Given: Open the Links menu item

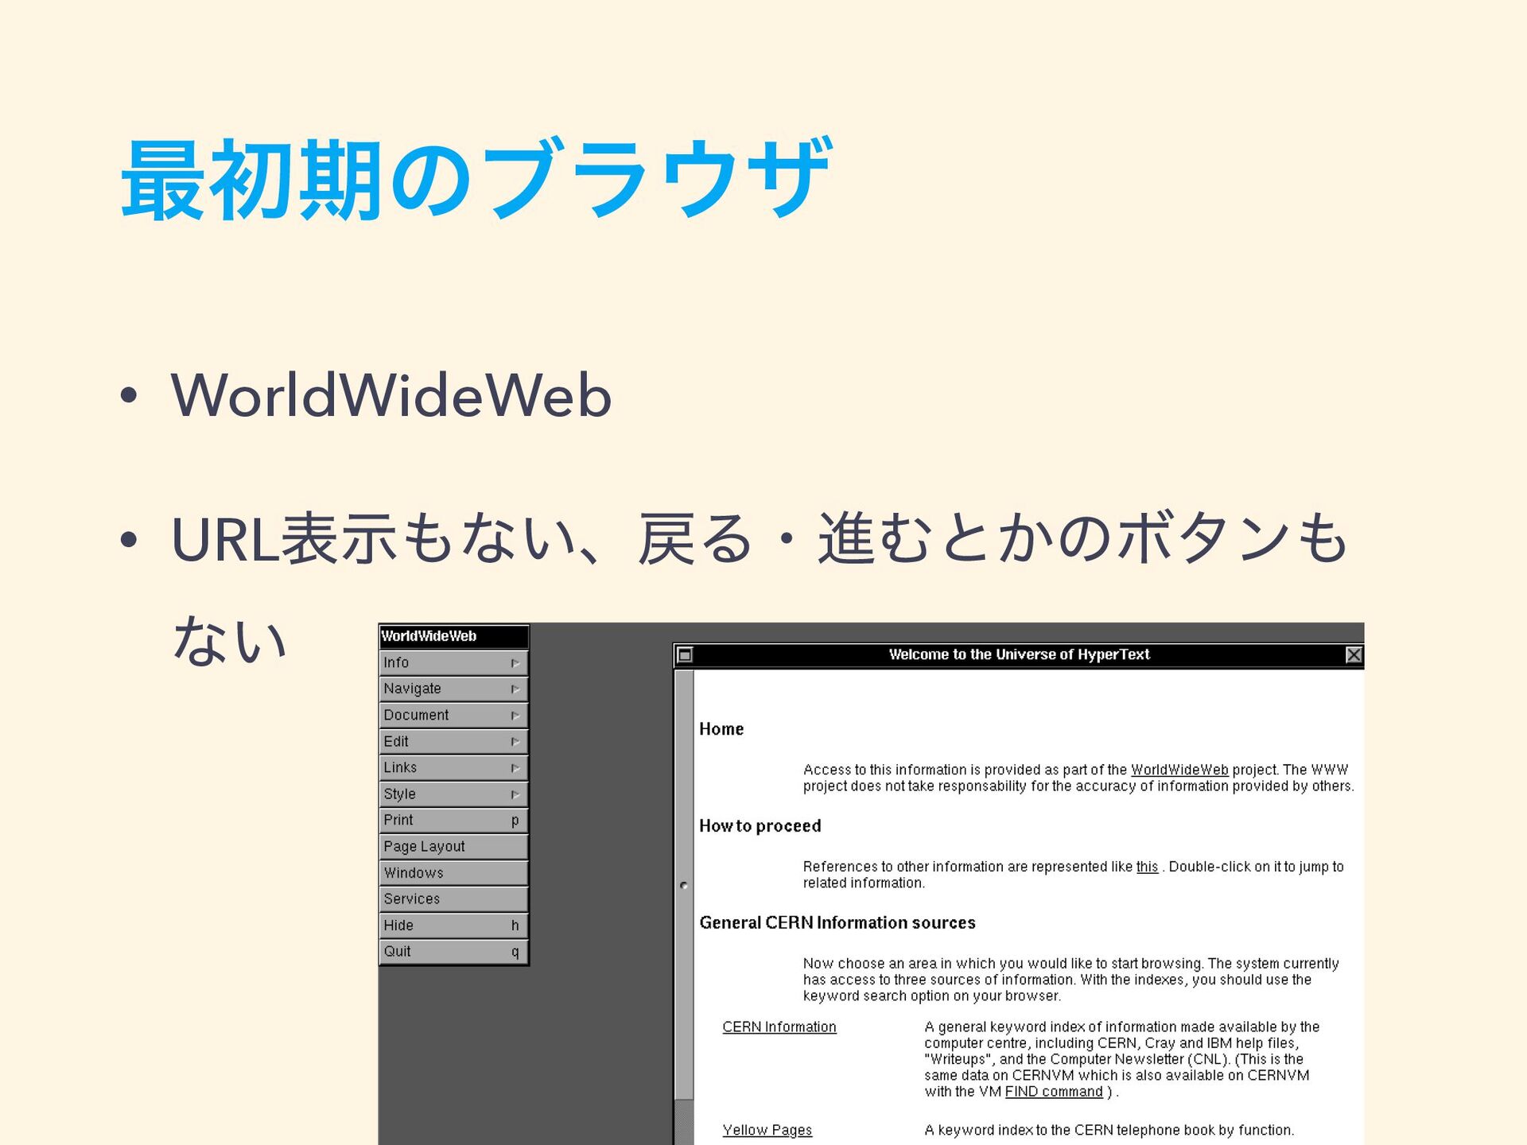Looking at the screenshot, I should [453, 767].
